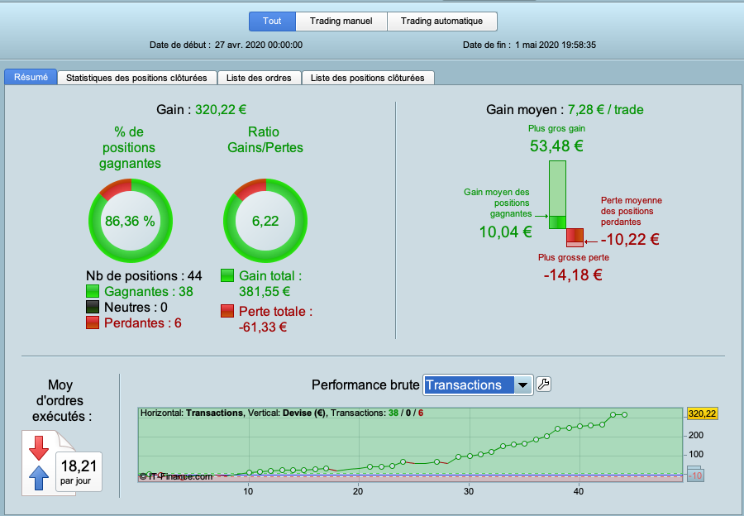Select the Tout filter button
The image size is (744, 516).
272,21
